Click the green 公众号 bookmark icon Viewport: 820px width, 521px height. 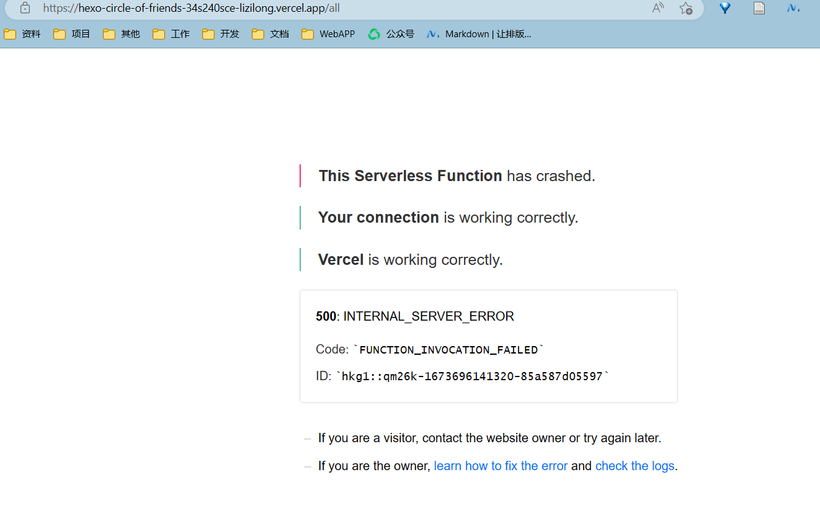pos(373,33)
